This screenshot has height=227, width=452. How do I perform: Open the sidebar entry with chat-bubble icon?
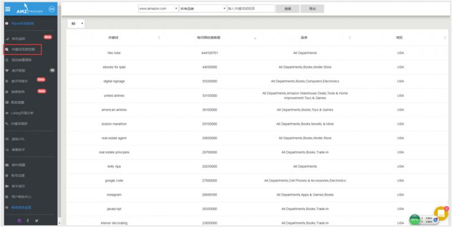tap(16, 150)
